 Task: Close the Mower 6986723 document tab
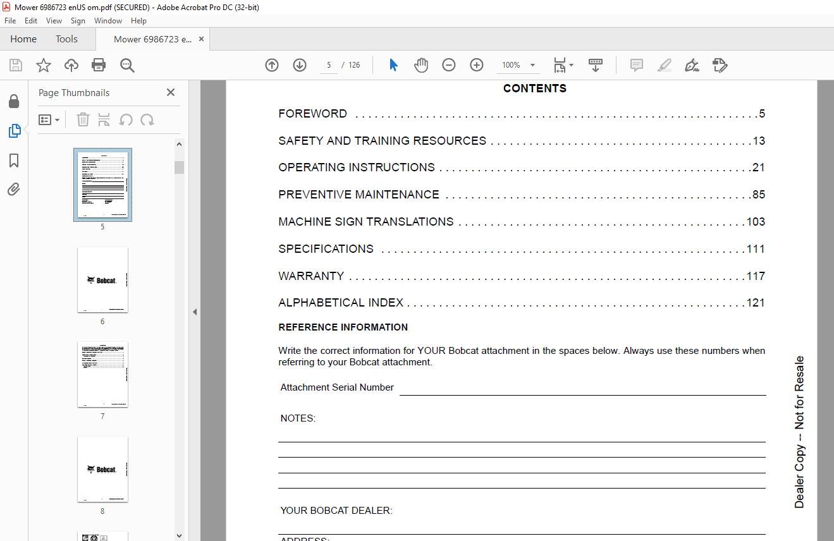[202, 39]
